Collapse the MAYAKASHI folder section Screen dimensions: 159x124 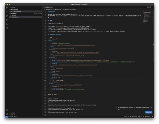point(13,13)
